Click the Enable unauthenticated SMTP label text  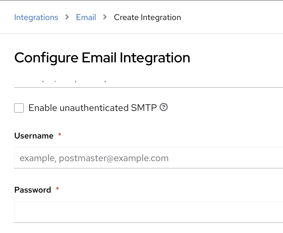(93, 108)
